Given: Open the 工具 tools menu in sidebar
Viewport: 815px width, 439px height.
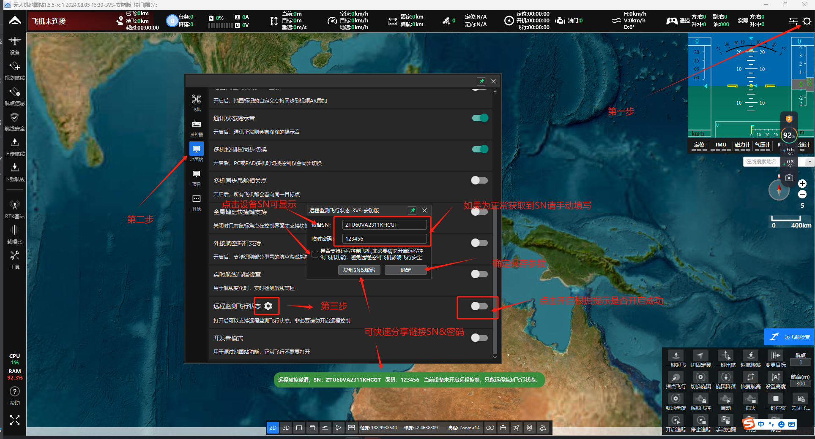Looking at the screenshot, I should [x=14, y=260].
